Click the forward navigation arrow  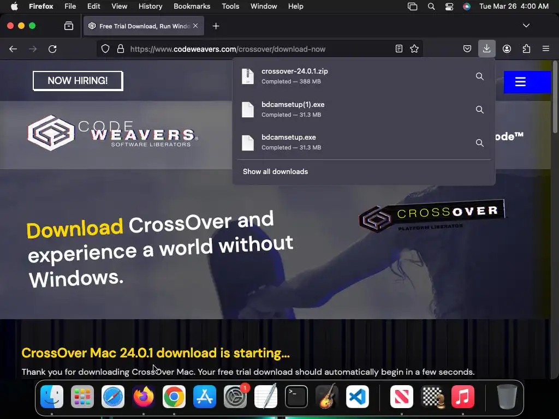coord(33,49)
